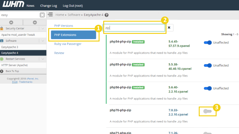Click the Back To Top arrow icon
Viewport: 239px width, 134px height.
pos(2,71)
